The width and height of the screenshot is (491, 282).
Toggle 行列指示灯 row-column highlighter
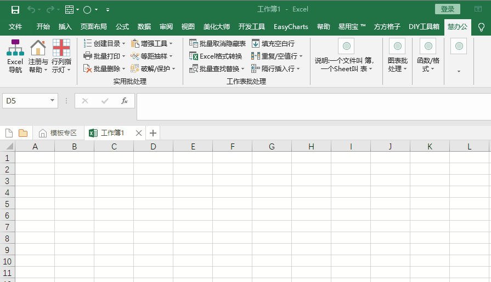(x=61, y=56)
